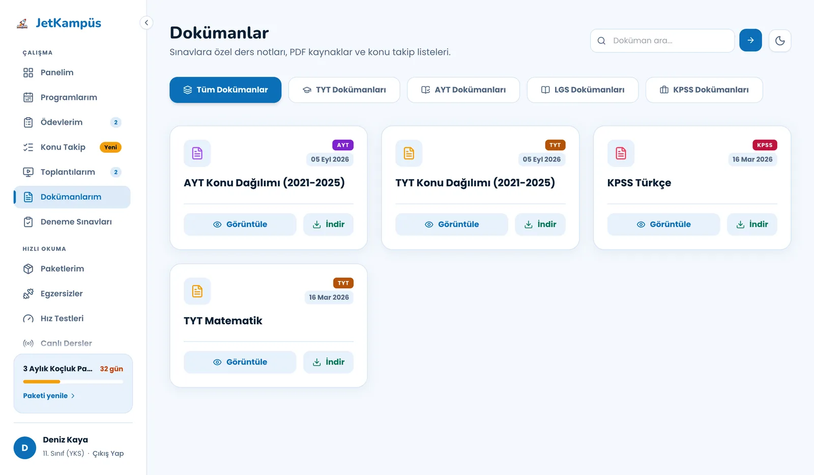
Task: Submit the search with the arrow button
Action: (750, 40)
